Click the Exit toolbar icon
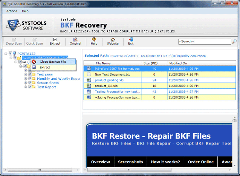Image resolution: width=240 pixels, height=176 pixels. pos(131,40)
